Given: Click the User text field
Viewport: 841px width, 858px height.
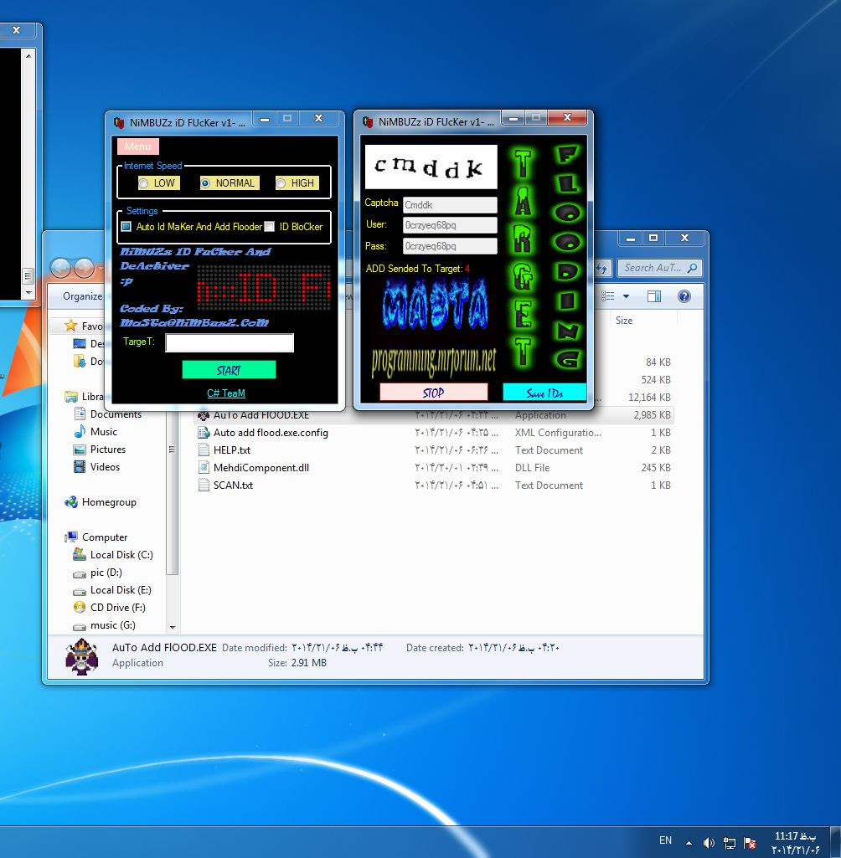Looking at the screenshot, I should (450, 225).
